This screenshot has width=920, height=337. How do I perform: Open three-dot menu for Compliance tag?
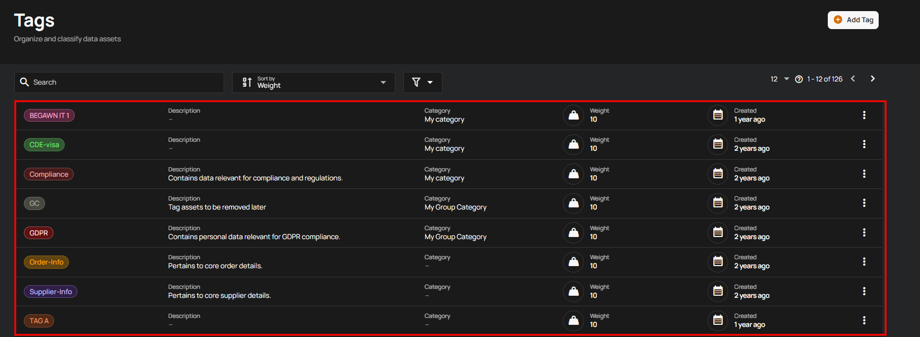click(x=864, y=174)
